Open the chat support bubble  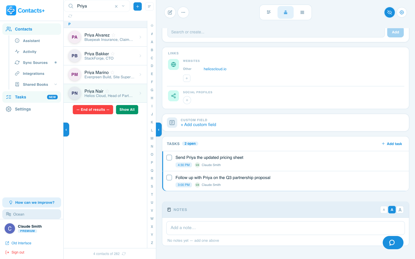point(393,243)
